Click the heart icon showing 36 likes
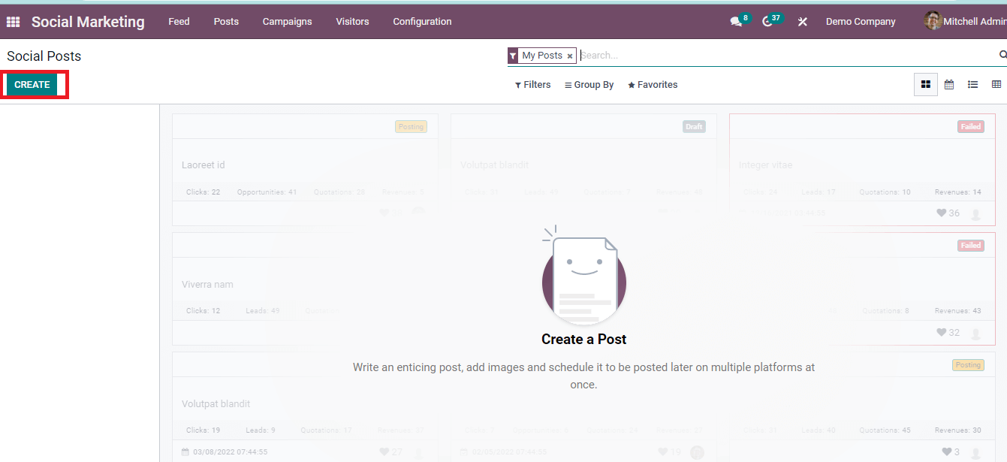 (x=941, y=213)
